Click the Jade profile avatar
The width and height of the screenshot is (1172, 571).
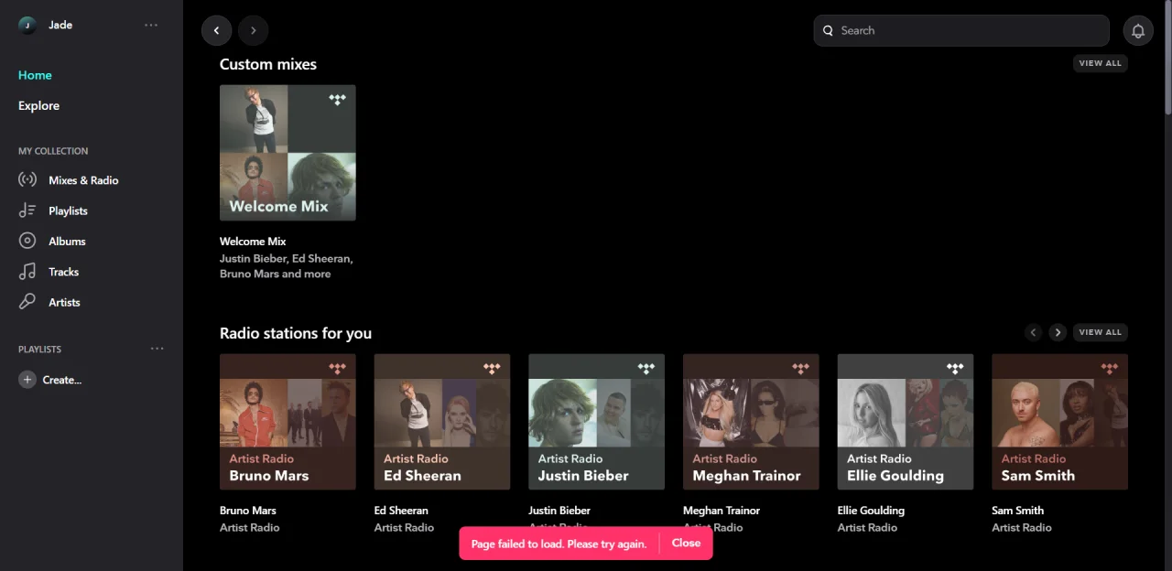pyautogui.click(x=27, y=25)
